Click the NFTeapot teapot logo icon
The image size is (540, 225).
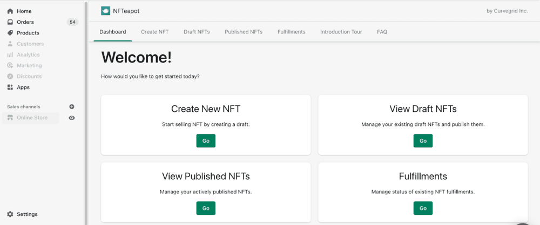tap(106, 11)
